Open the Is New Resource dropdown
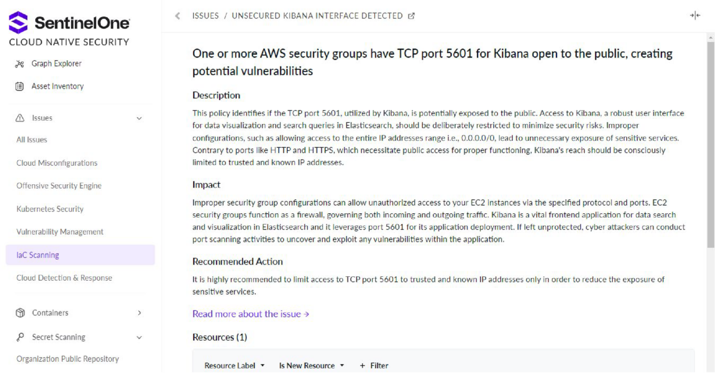The width and height of the screenshot is (715, 374). click(x=312, y=366)
